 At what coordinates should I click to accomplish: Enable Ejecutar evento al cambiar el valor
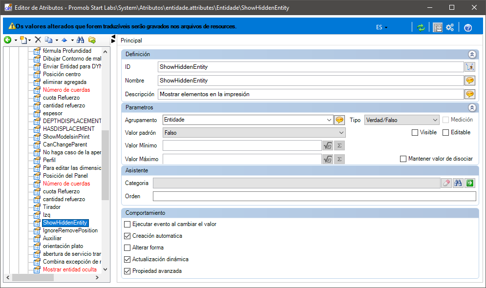click(x=127, y=224)
